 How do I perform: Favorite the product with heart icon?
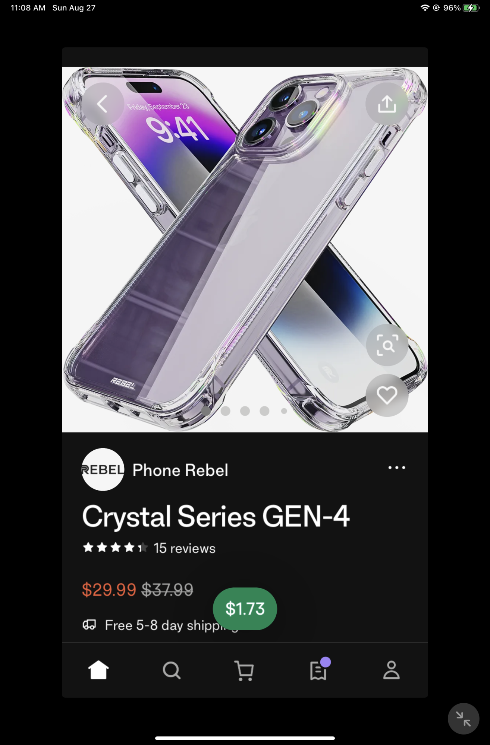coord(387,395)
